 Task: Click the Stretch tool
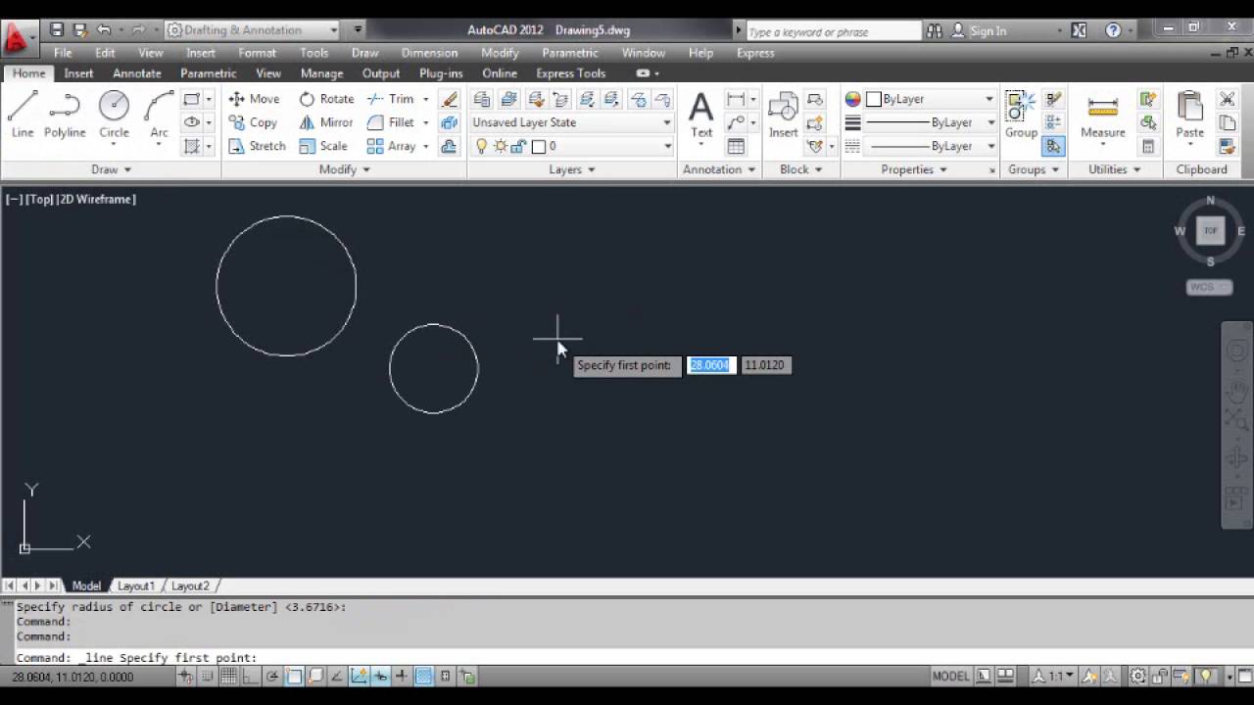(x=257, y=146)
